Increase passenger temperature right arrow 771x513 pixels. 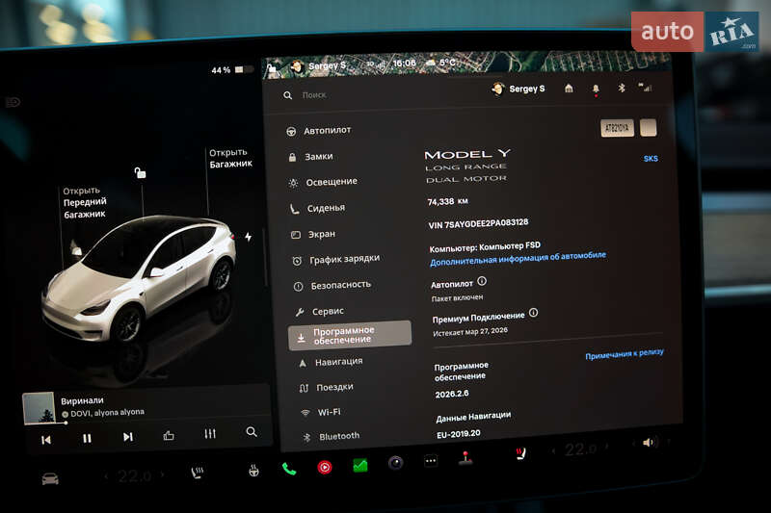606,447
